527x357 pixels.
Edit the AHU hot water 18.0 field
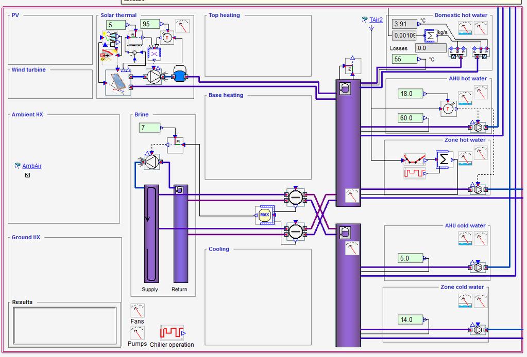(410, 94)
